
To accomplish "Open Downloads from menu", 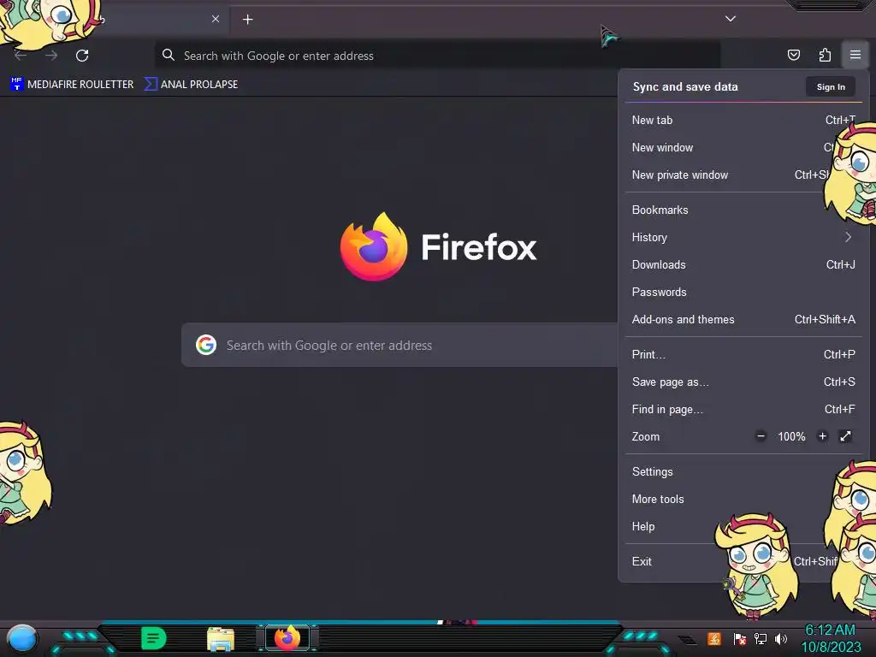I will point(743,265).
